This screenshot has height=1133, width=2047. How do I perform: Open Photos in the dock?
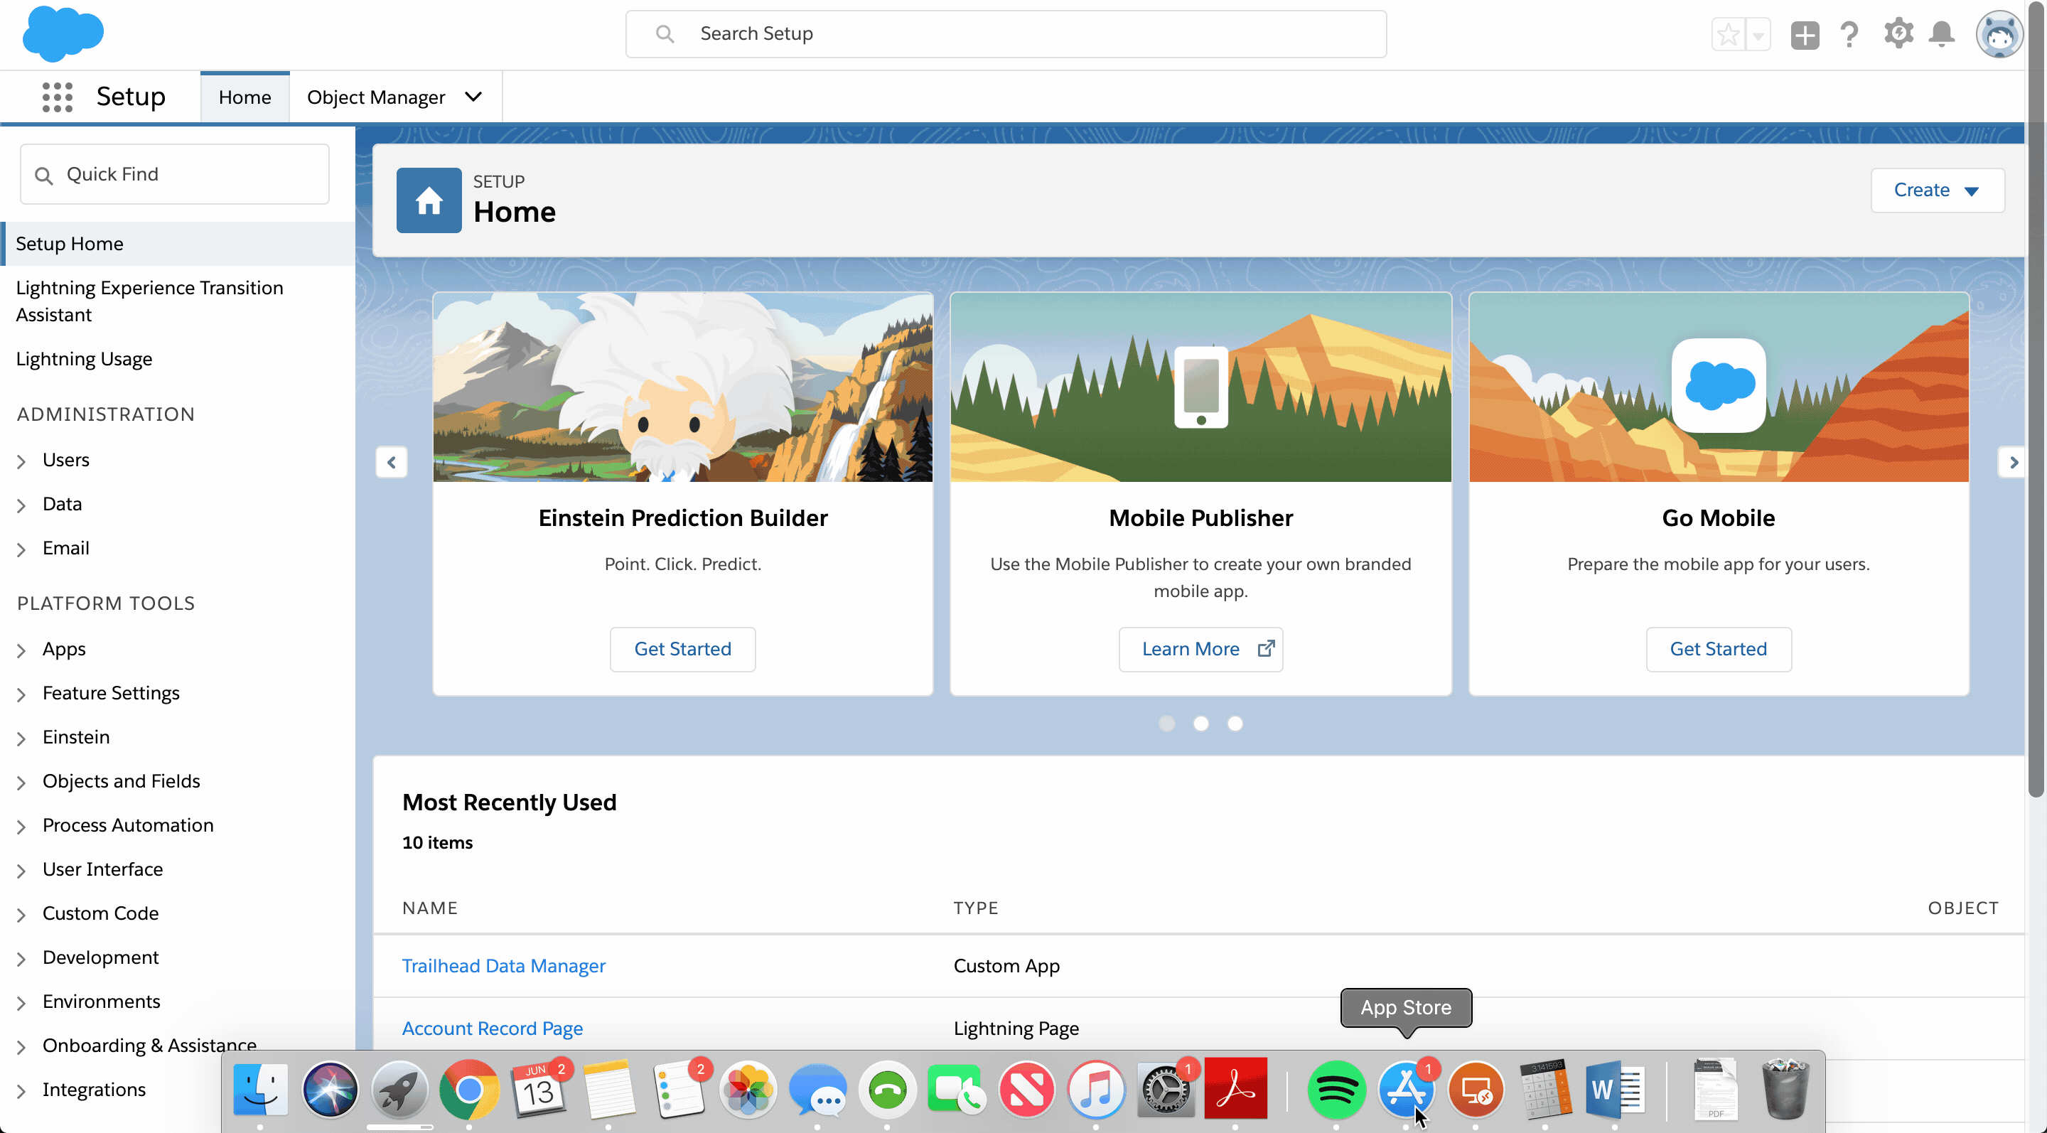coord(748,1090)
